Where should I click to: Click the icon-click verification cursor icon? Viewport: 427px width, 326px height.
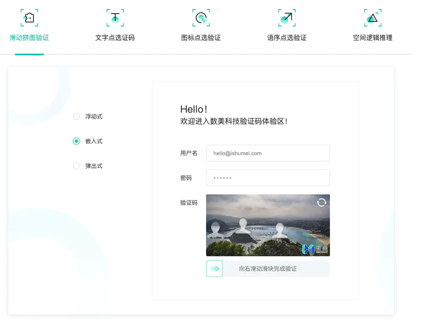coord(201,18)
